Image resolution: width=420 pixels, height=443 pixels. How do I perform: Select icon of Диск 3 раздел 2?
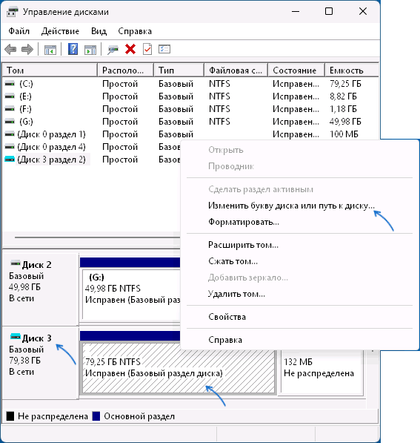click(x=10, y=160)
